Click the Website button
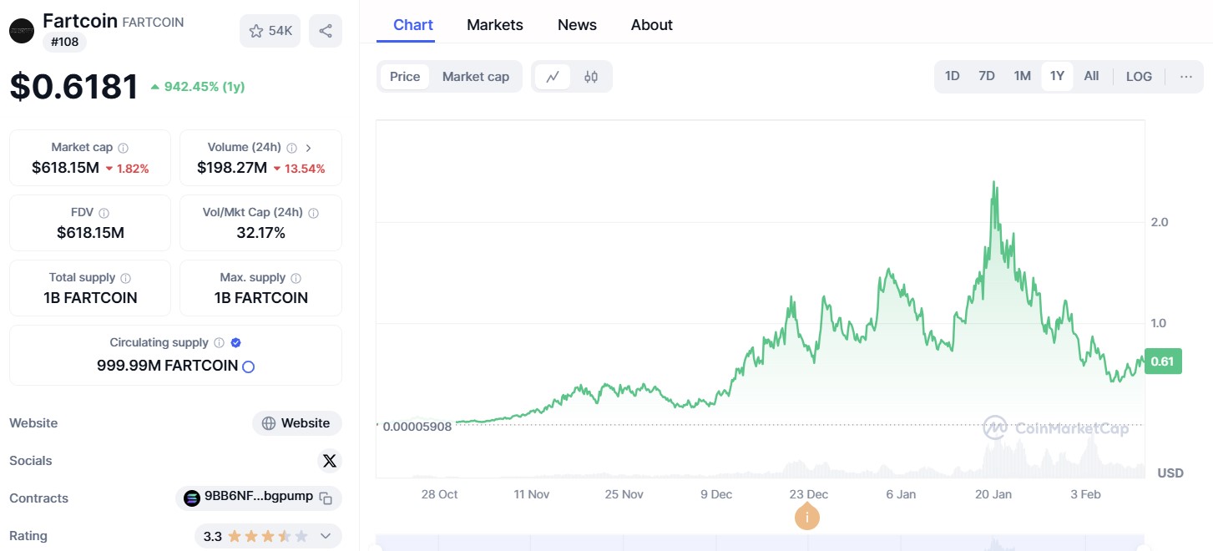 click(296, 422)
